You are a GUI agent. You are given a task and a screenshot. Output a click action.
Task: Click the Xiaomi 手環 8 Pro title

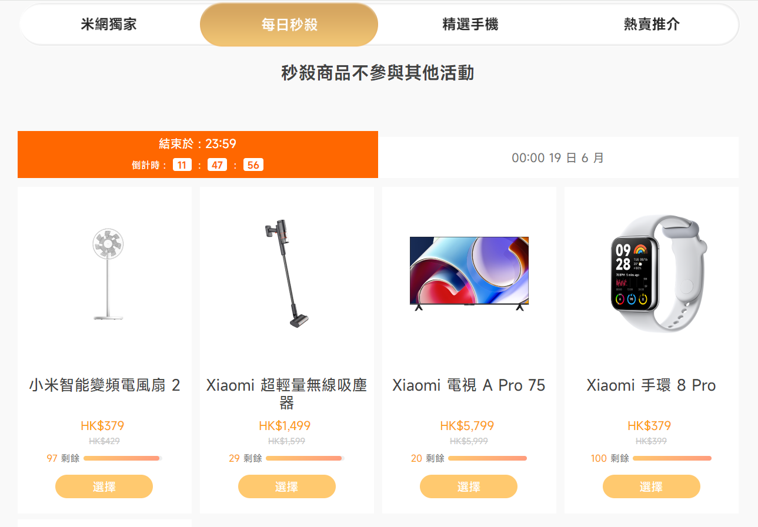(652, 385)
